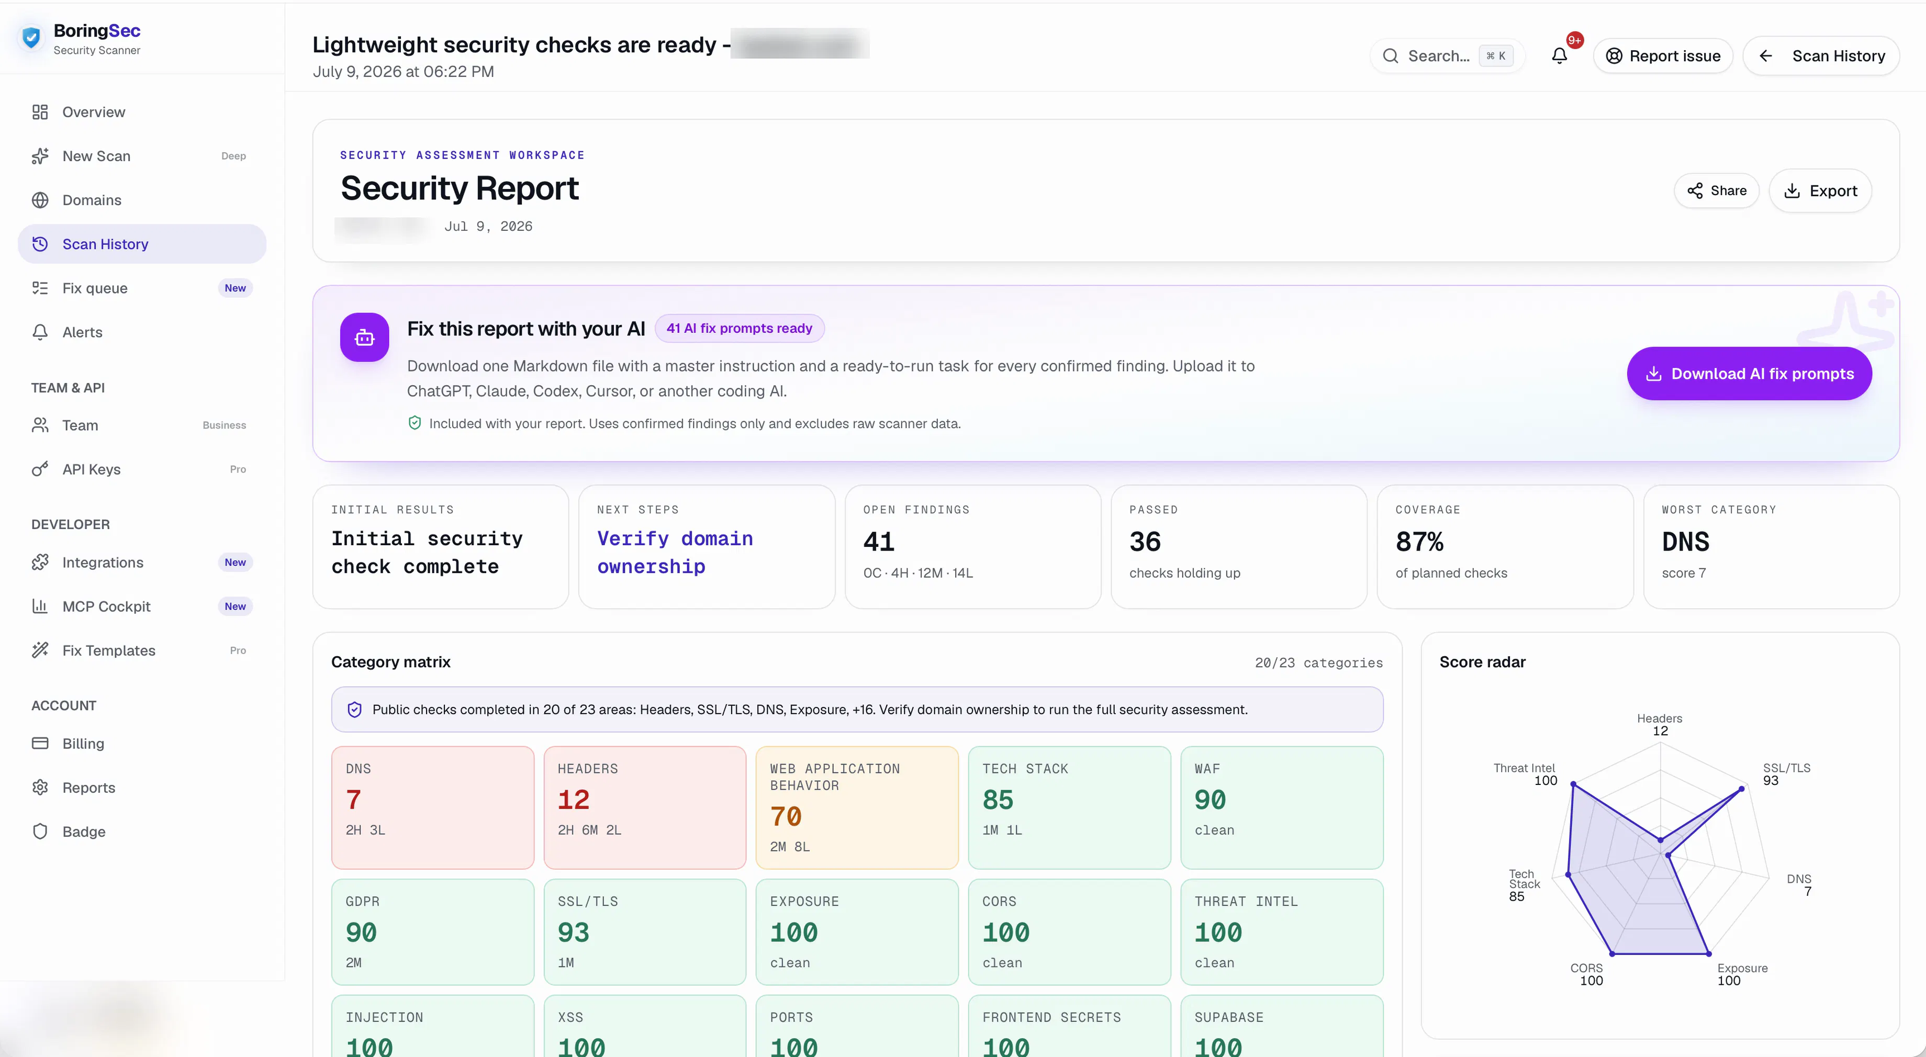Open the Overview sidebar item

click(x=142, y=112)
